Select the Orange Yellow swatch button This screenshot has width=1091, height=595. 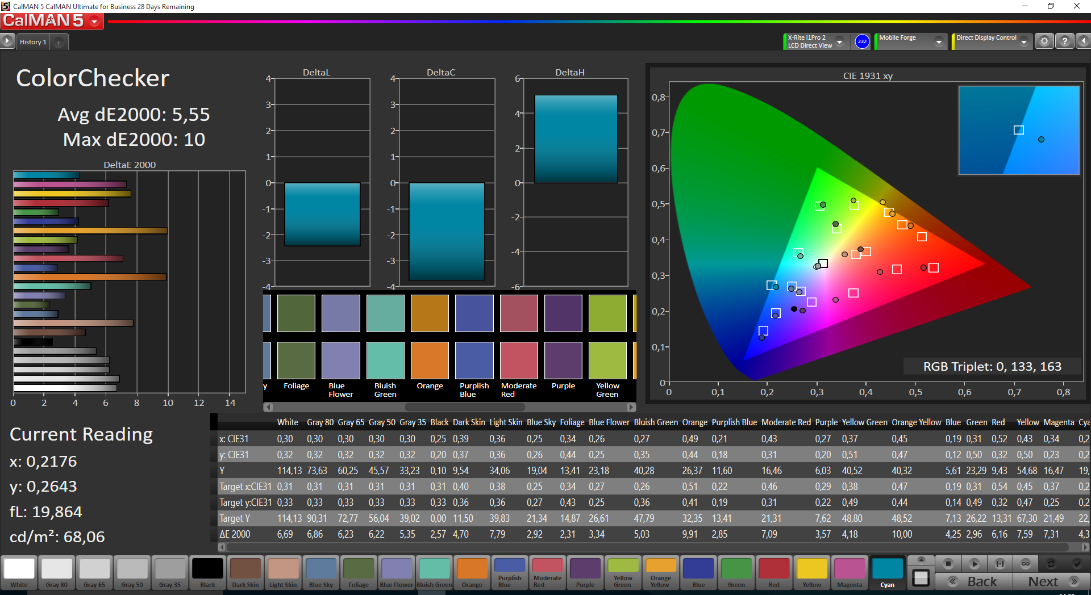coord(660,572)
